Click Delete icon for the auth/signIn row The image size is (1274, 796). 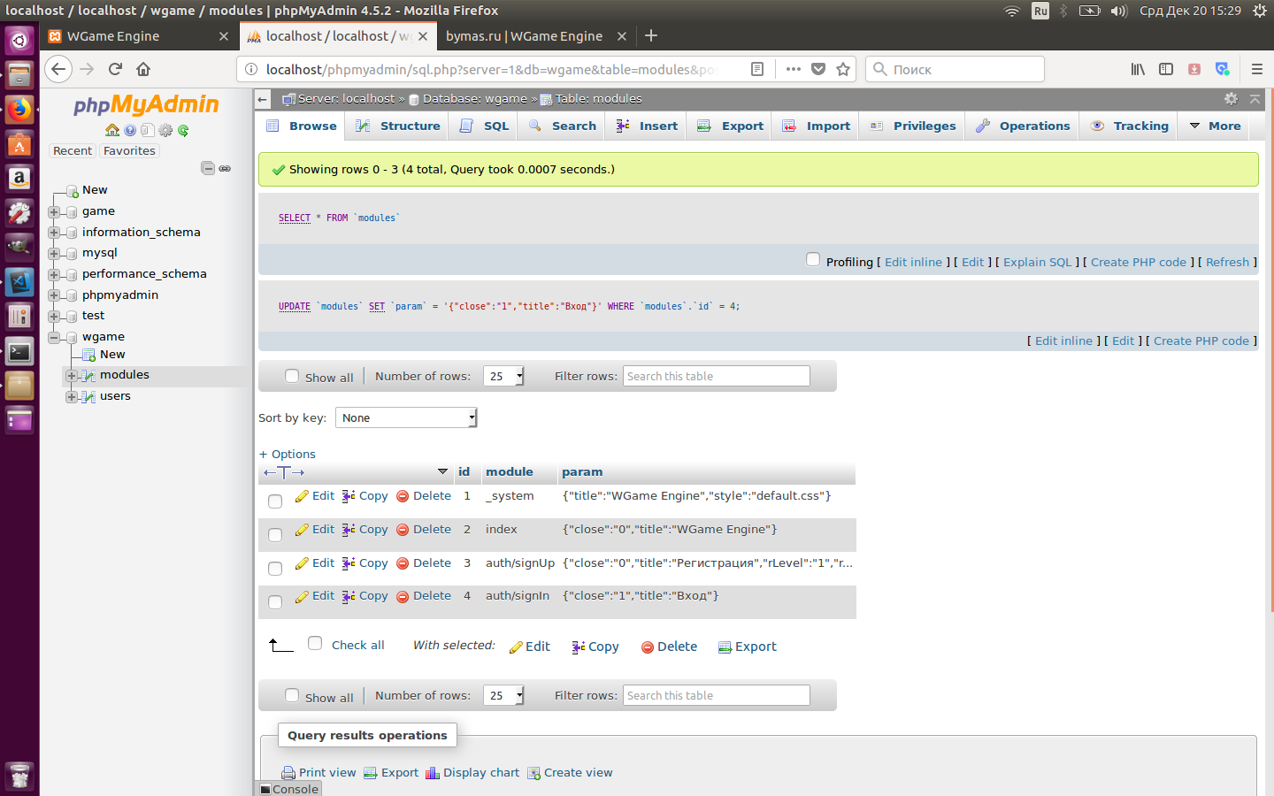click(x=403, y=596)
